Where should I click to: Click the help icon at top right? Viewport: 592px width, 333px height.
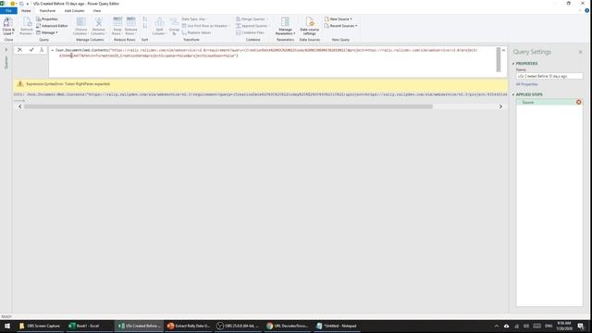(586, 10)
